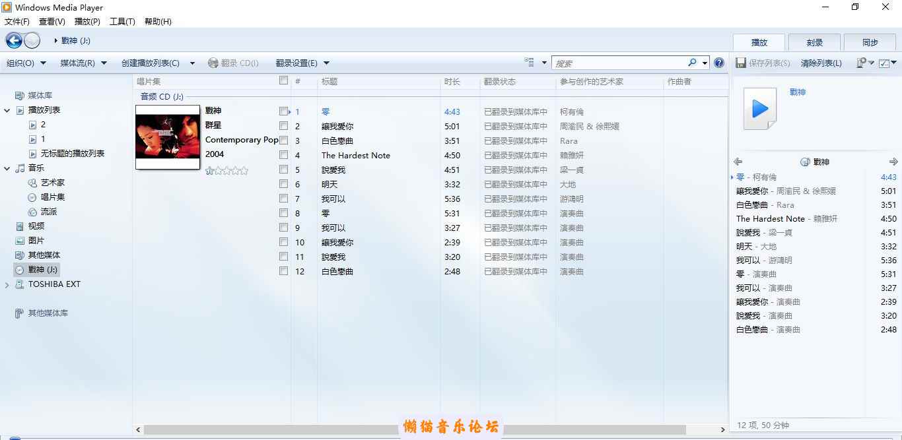Check the box for track 7 我可以
The height and width of the screenshot is (440, 902).
coord(284,199)
